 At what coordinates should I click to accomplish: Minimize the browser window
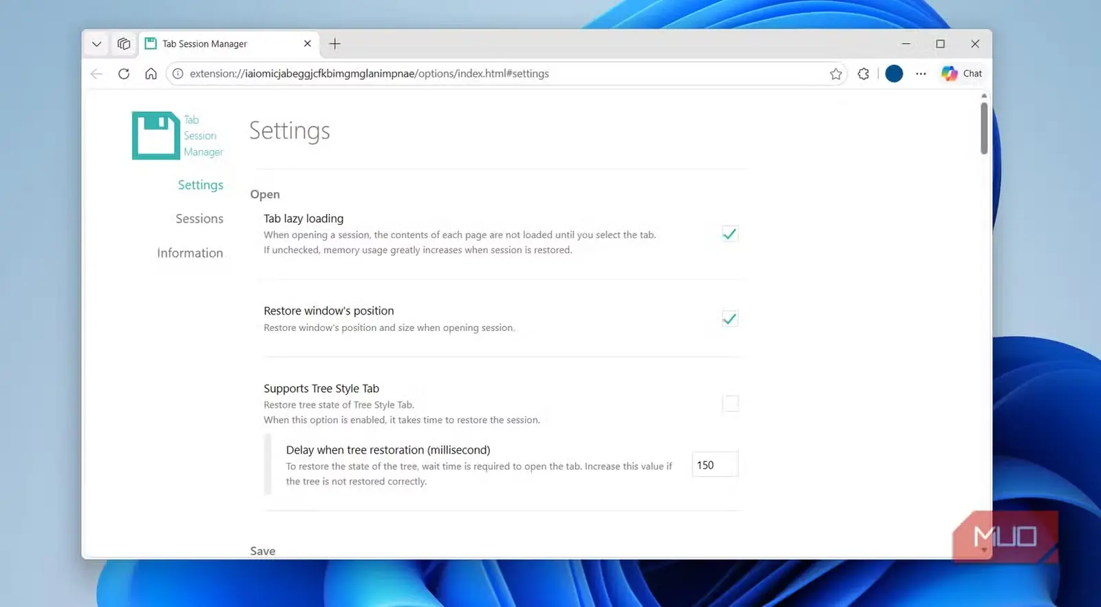coord(906,44)
